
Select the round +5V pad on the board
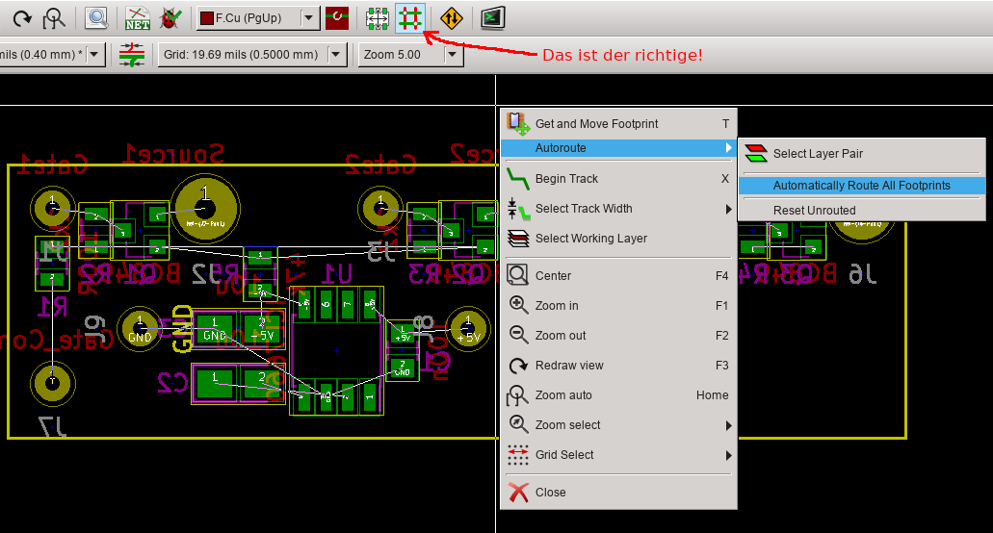468,329
